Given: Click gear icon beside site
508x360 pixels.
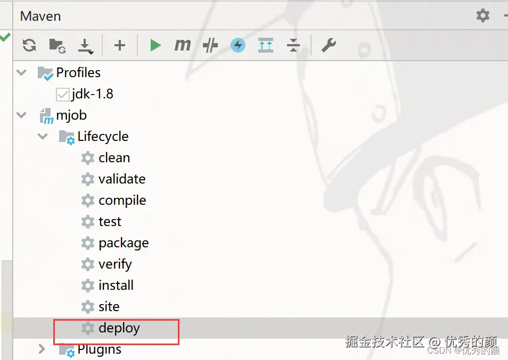Looking at the screenshot, I should (x=88, y=307).
